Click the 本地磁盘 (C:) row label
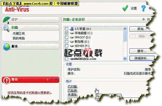This screenshot has height=106, width=162. coord(83,33)
